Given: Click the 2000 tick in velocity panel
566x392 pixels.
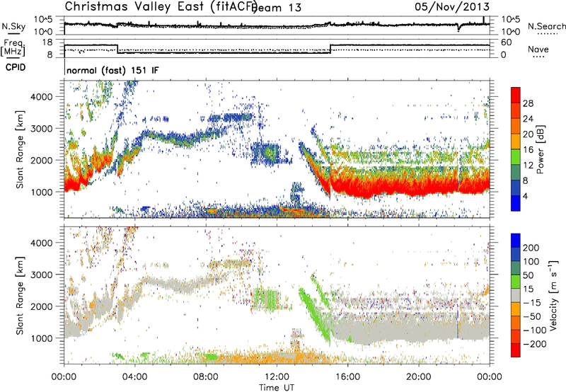Looking at the screenshot, I should pyautogui.click(x=41, y=306).
